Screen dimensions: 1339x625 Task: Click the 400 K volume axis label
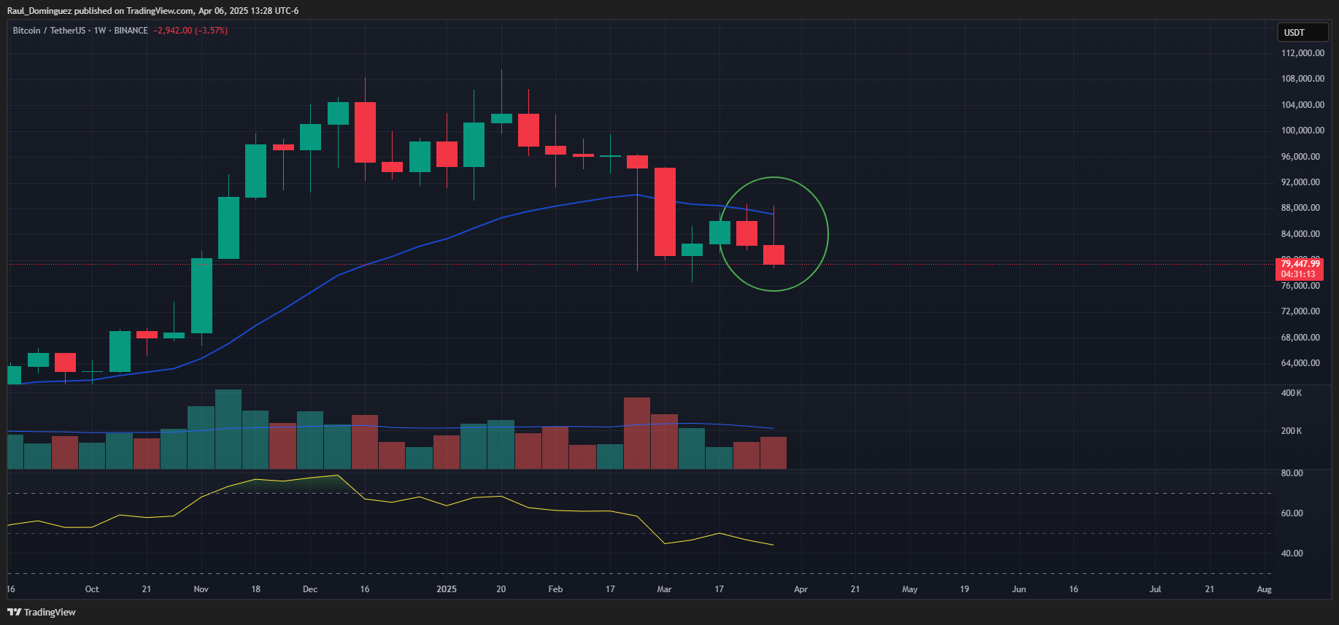(x=1292, y=393)
